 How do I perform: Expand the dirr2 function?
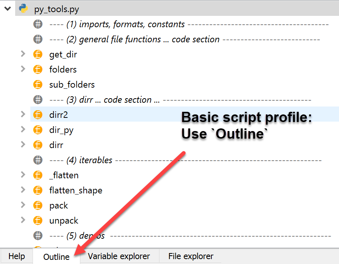point(23,114)
